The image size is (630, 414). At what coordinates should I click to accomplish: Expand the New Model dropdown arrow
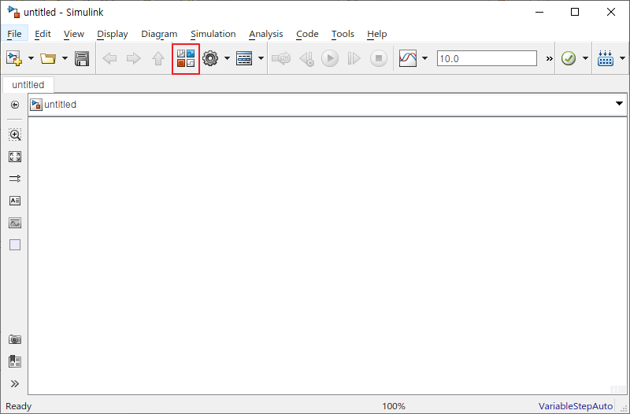click(31, 58)
